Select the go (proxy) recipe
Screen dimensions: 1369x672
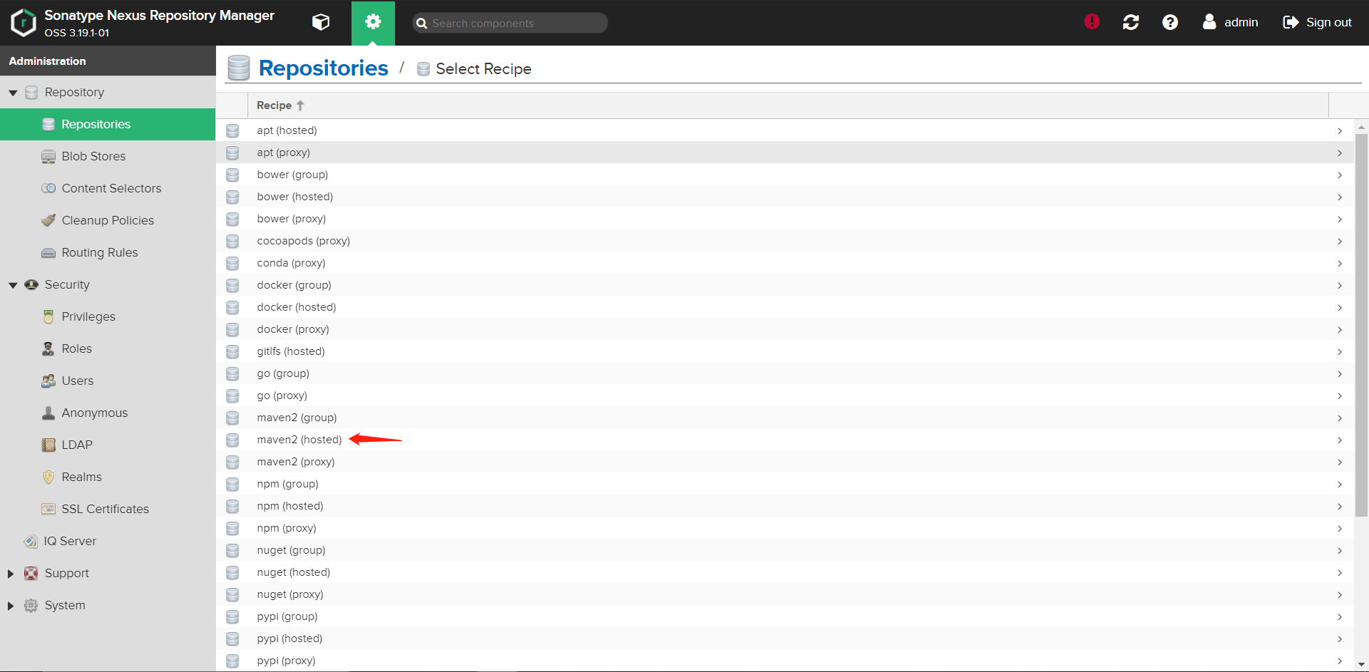click(786, 396)
